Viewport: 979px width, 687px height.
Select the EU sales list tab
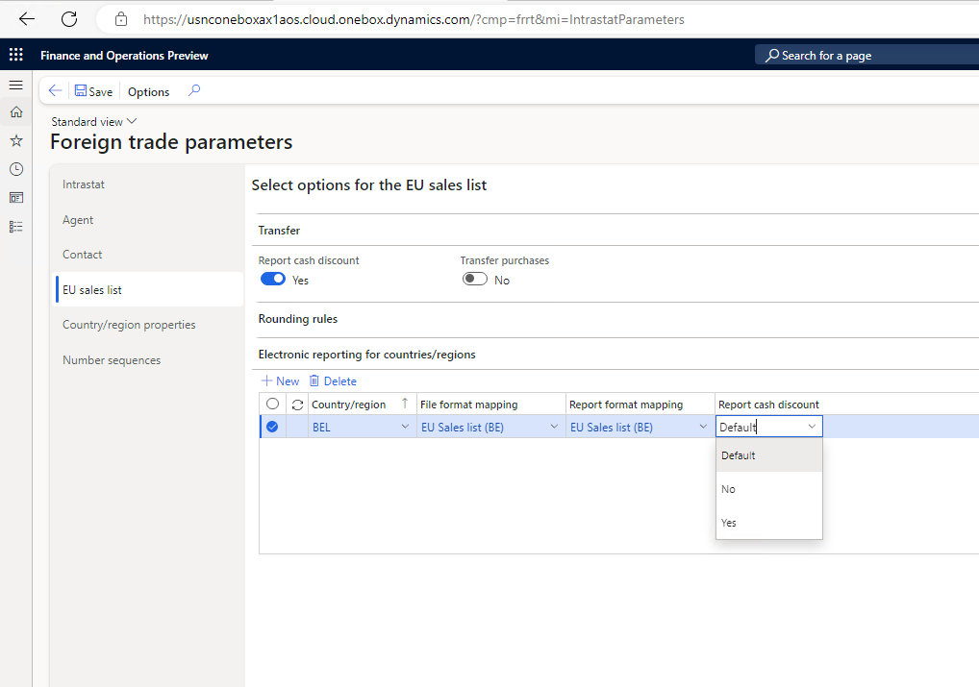pos(149,289)
